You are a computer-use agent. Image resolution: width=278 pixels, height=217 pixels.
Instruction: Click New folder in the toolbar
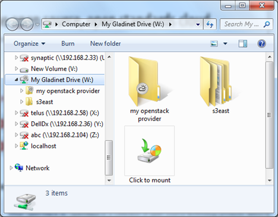tap(105, 43)
